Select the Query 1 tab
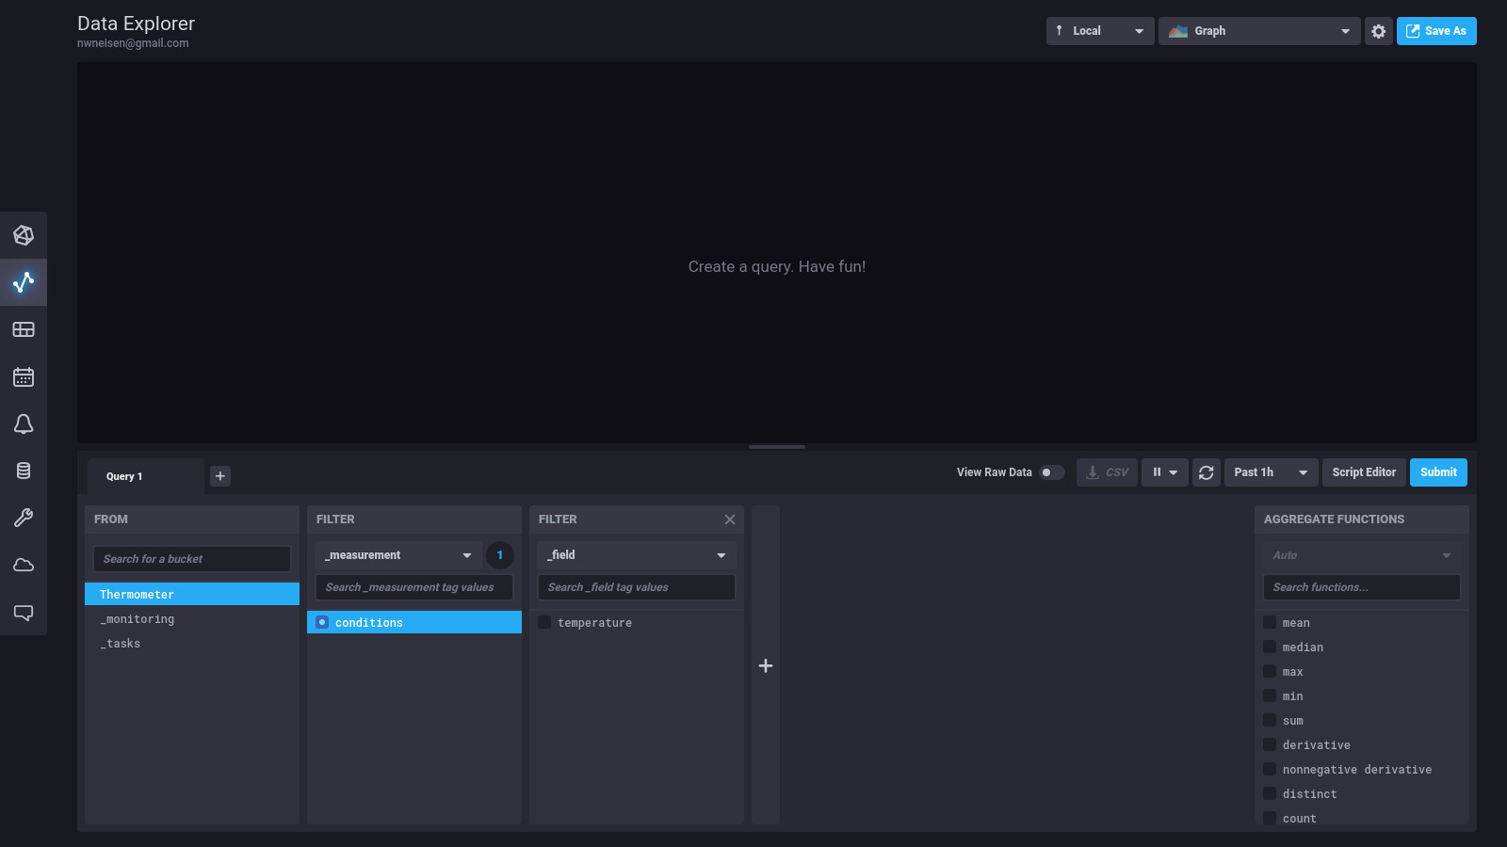This screenshot has width=1507, height=847. point(145,476)
